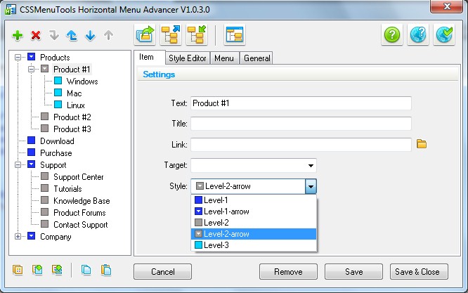Click the export folder icon with green arrow
468x293 pixels.
tap(145, 34)
